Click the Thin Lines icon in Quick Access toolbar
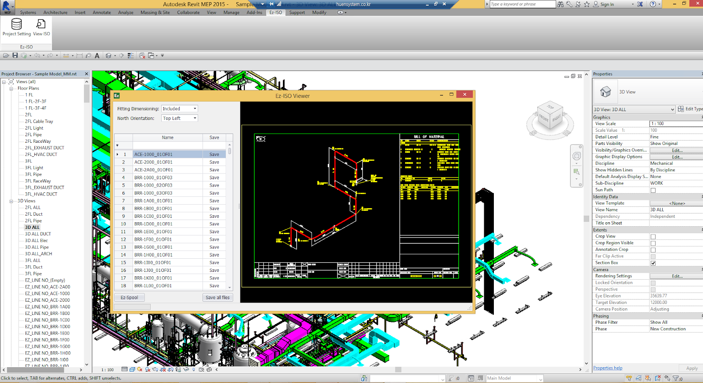The width and height of the screenshot is (703, 383). click(x=130, y=56)
